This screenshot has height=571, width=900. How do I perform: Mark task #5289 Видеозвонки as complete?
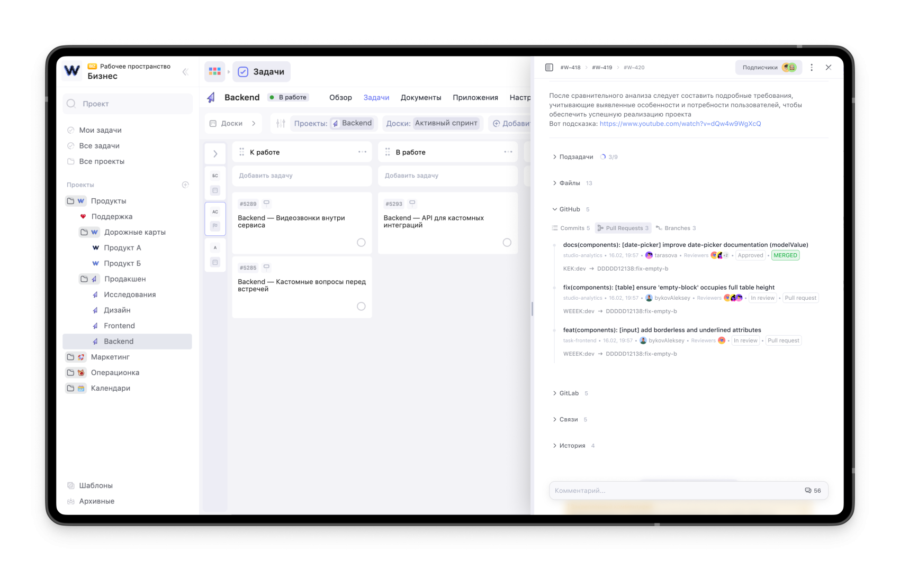coord(361,242)
